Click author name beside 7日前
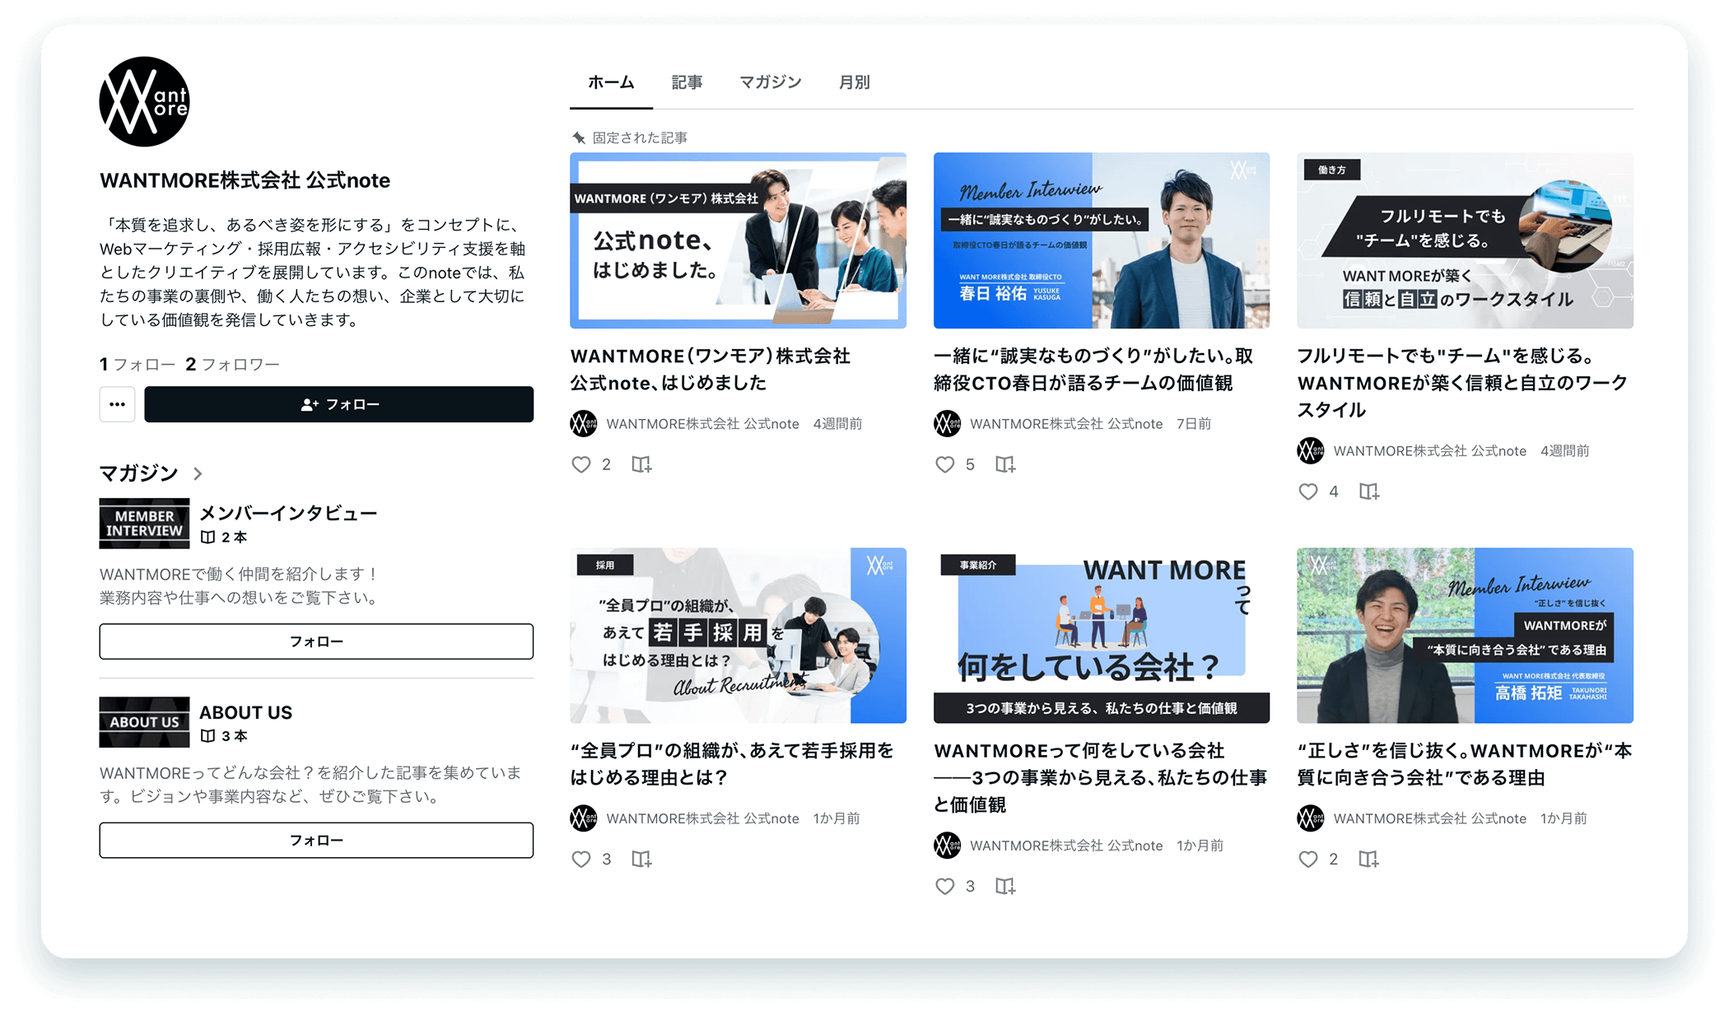 click(1066, 423)
